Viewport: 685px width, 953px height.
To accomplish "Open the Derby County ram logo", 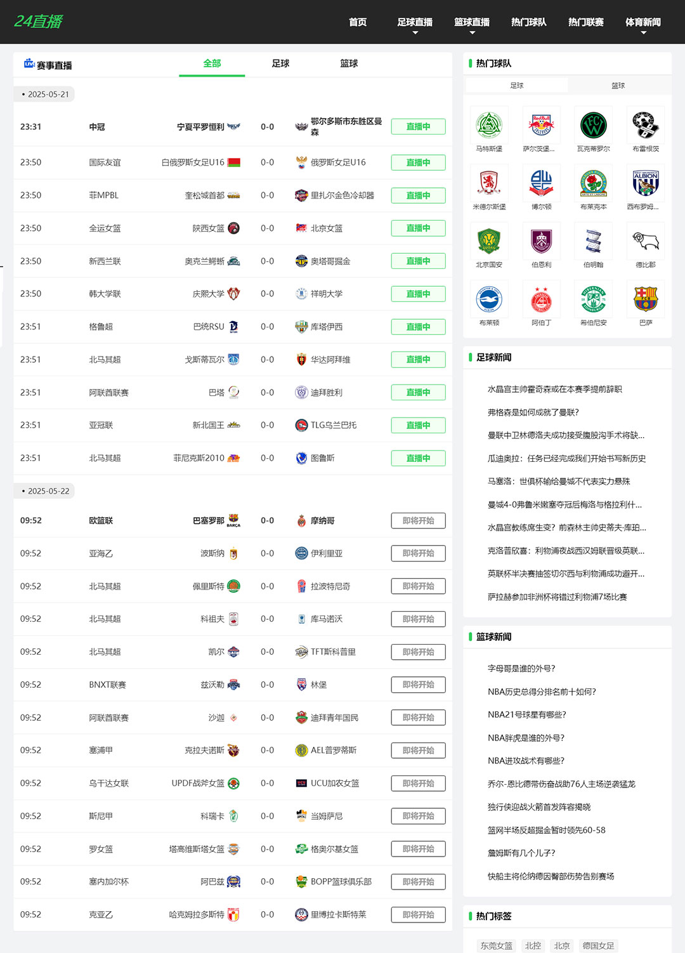I will 645,241.
